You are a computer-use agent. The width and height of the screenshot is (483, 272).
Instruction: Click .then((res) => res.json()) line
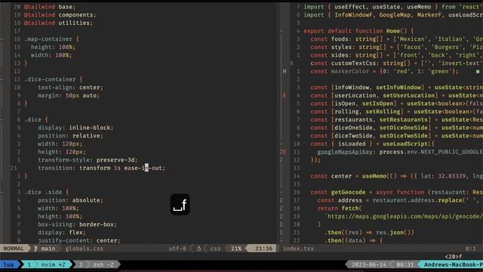(369, 233)
